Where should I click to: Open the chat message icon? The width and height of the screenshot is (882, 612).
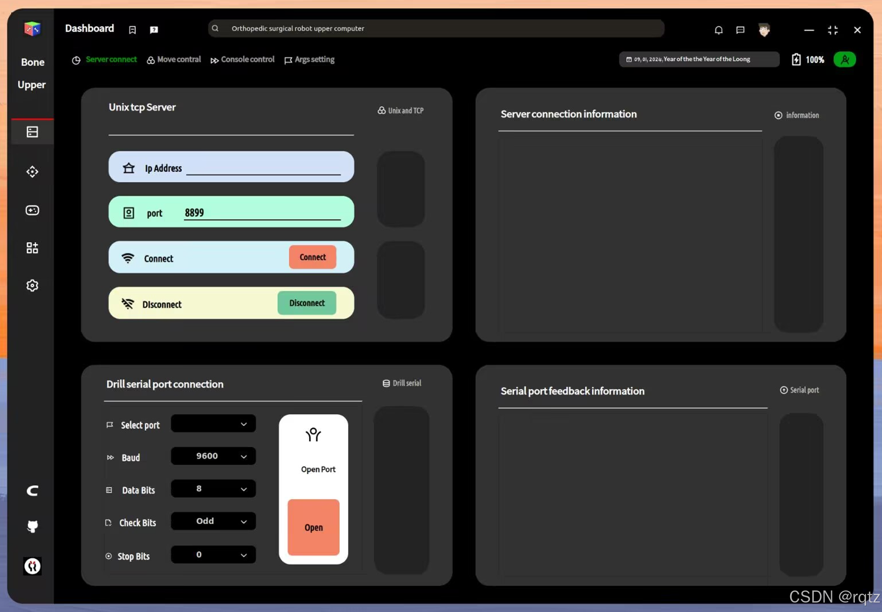click(x=740, y=30)
